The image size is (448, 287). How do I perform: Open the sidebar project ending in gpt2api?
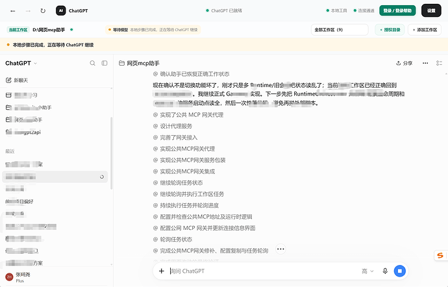coord(23,132)
